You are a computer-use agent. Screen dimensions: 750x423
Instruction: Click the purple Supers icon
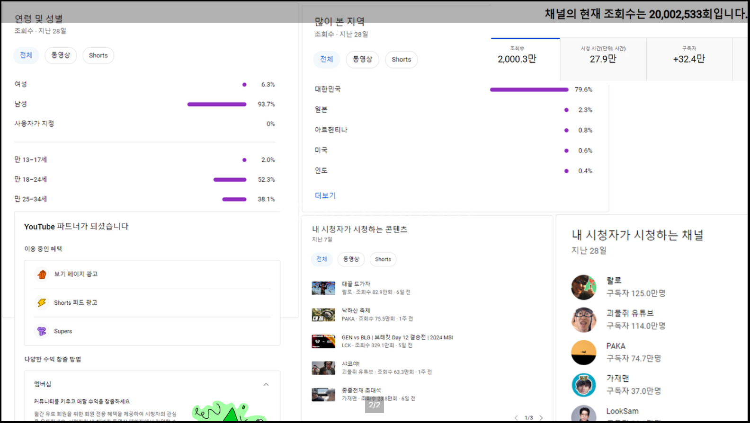coord(42,331)
